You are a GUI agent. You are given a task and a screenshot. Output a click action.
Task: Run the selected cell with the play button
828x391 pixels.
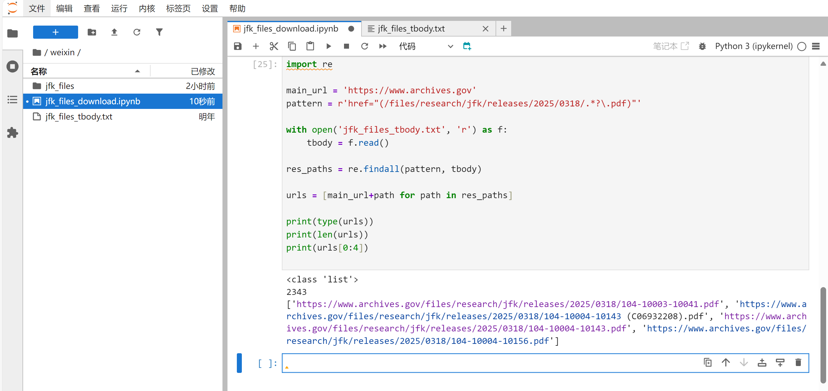point(328,46)
